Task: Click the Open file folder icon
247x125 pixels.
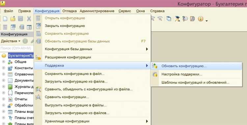Action: (x=13, y=19)
